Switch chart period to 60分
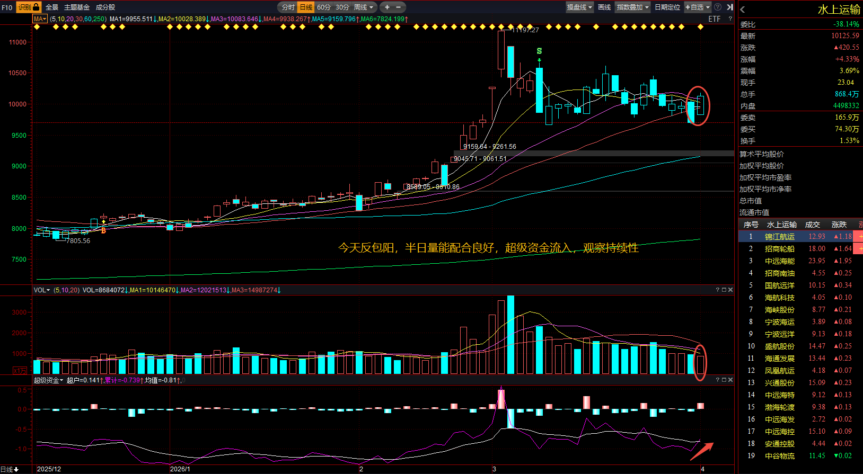863x474 pixels. (323, 7)
